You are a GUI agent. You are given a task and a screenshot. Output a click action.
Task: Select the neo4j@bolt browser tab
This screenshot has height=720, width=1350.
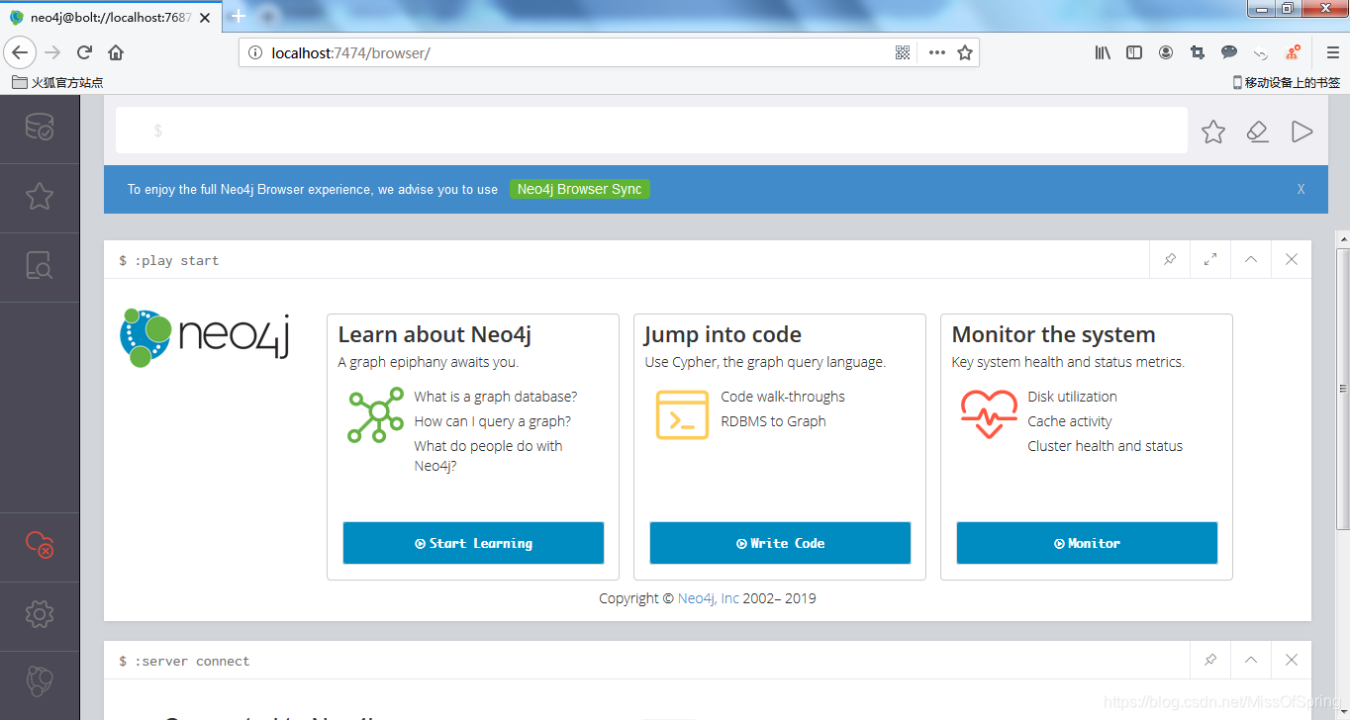pos(112,17)
